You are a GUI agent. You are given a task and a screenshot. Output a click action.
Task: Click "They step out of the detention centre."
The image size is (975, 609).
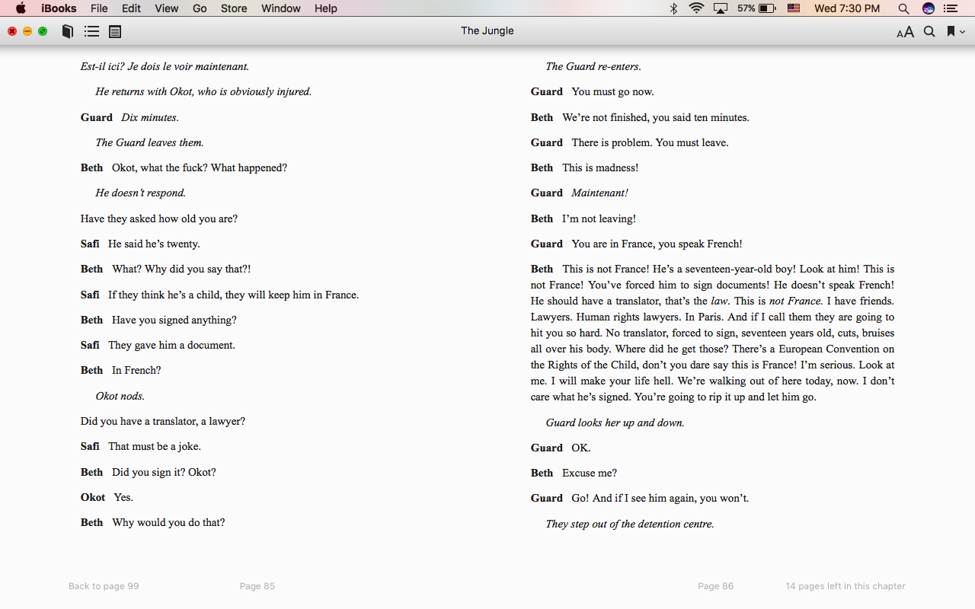click(630, 525)
